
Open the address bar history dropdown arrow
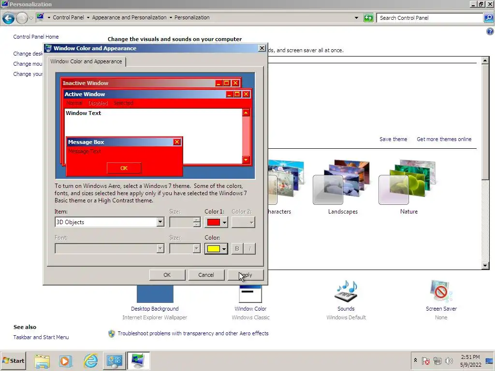(x=356, y=18)
